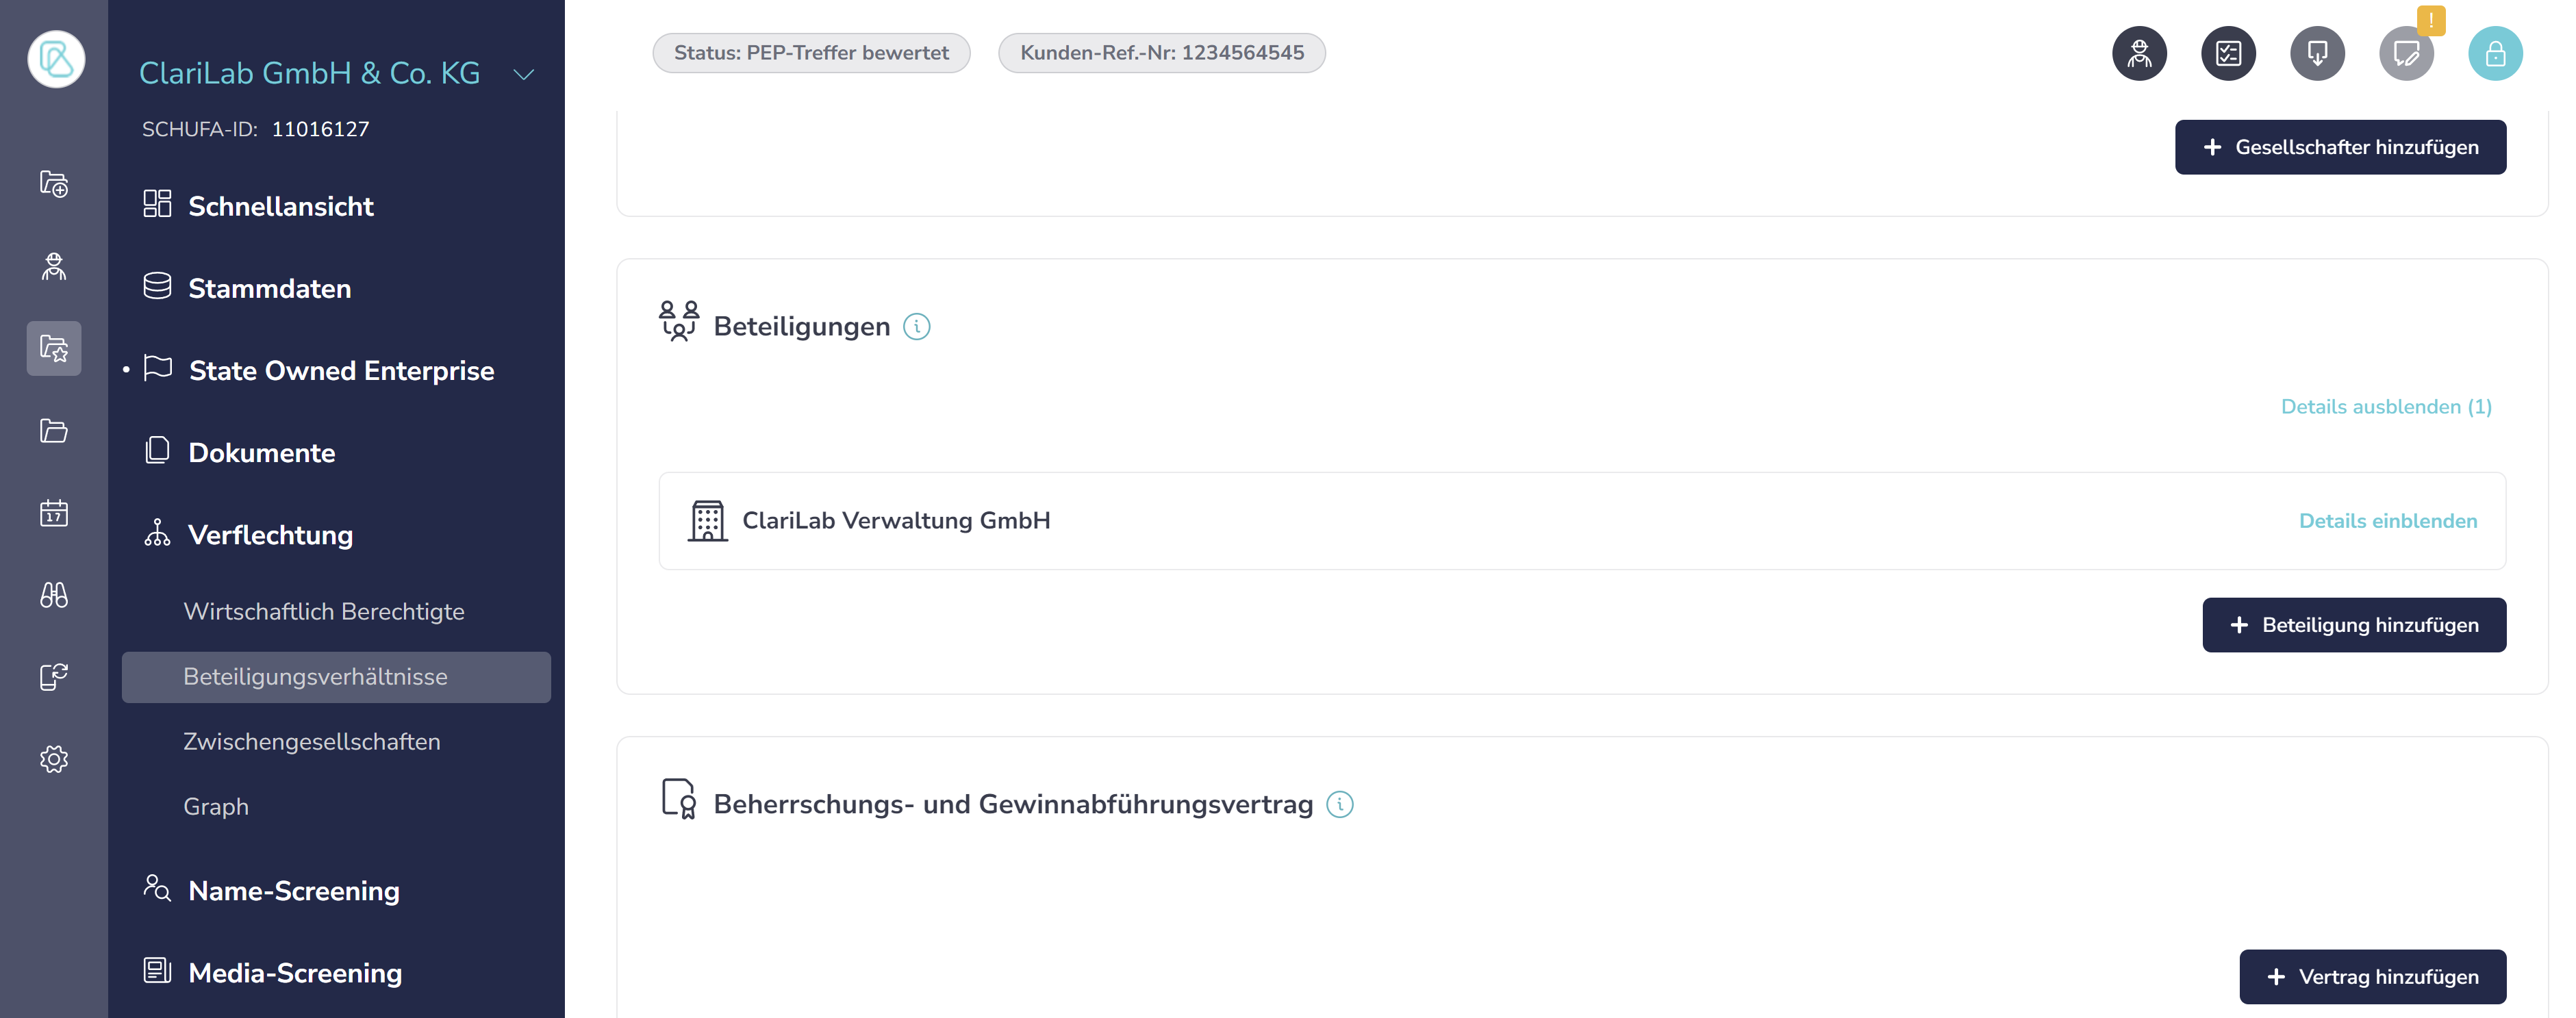This screenshot has height=1018, width=2576.
Task: Click the Status: PEP-Treffer bewertet badge
Action: coord(811,53)
